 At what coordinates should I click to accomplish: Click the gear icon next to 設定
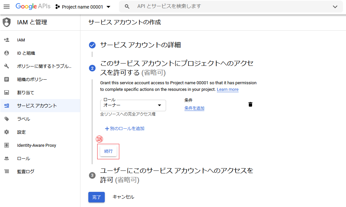pyautogui.click(x=7, y=132)
